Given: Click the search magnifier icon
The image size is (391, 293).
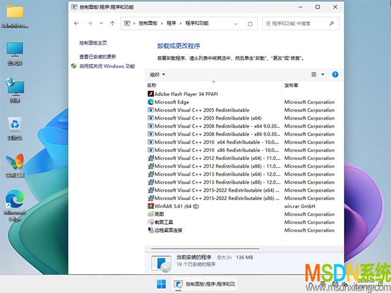Looking at the screenshot, I should (x=331, y=23).
